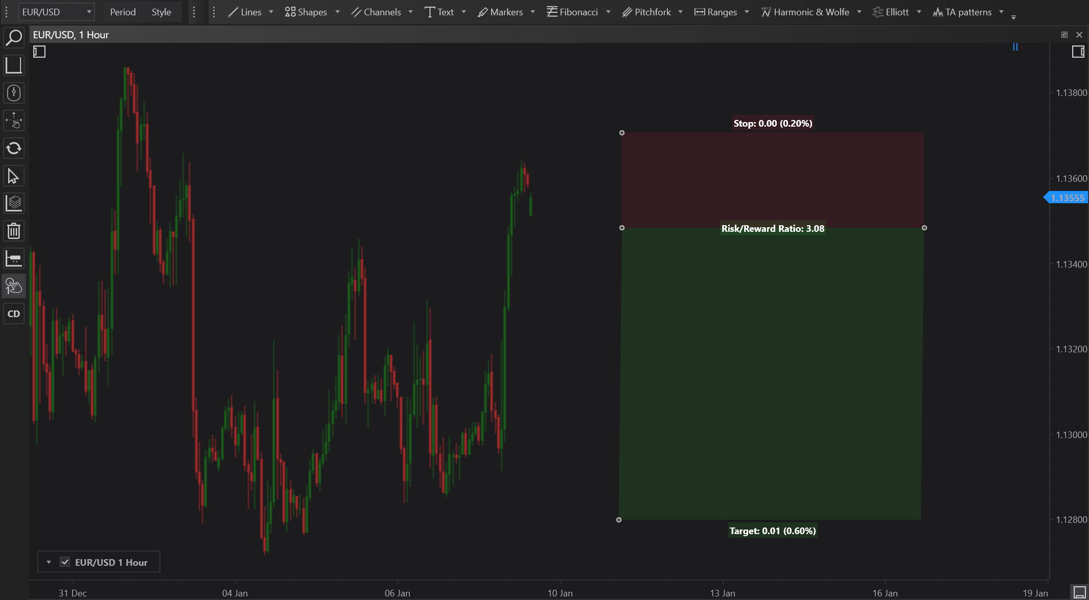Open the EUR/USD symbol dropdown

pyautogui.click(x=56, y=12)
